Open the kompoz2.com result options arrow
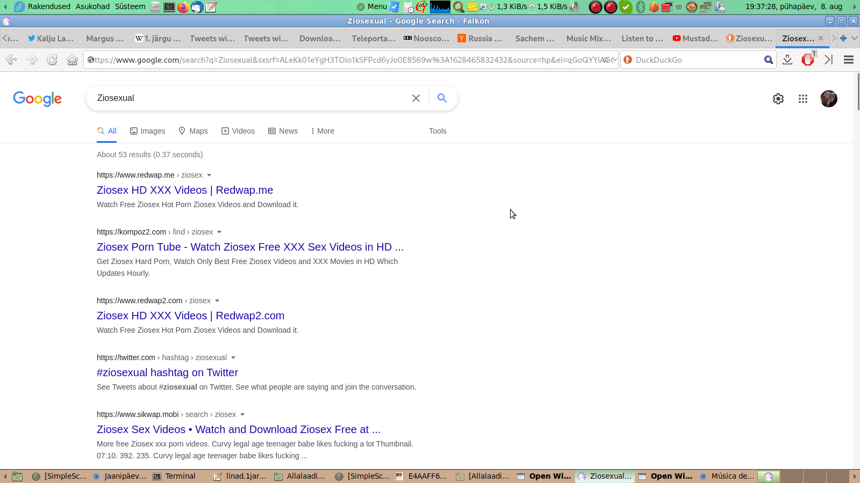860x483 pixels. pyautogui.click(x=219, y=232)
